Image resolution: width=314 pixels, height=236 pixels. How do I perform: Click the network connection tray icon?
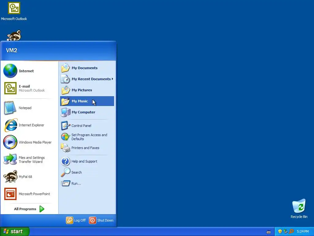pyautogui.click(x=285, y=231)
